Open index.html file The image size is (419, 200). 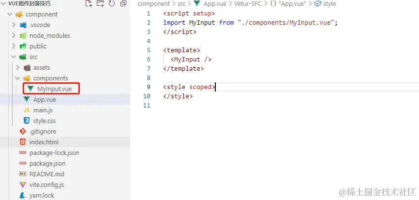click(44, 142)
